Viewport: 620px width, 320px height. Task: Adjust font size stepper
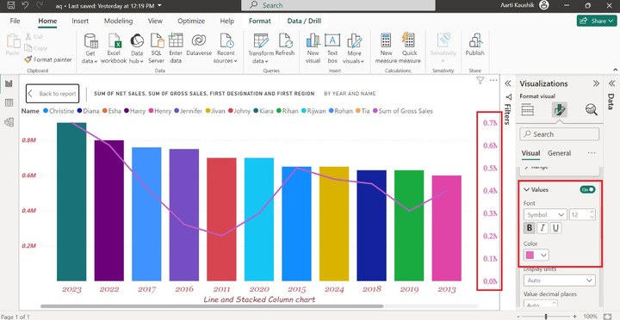592,215
